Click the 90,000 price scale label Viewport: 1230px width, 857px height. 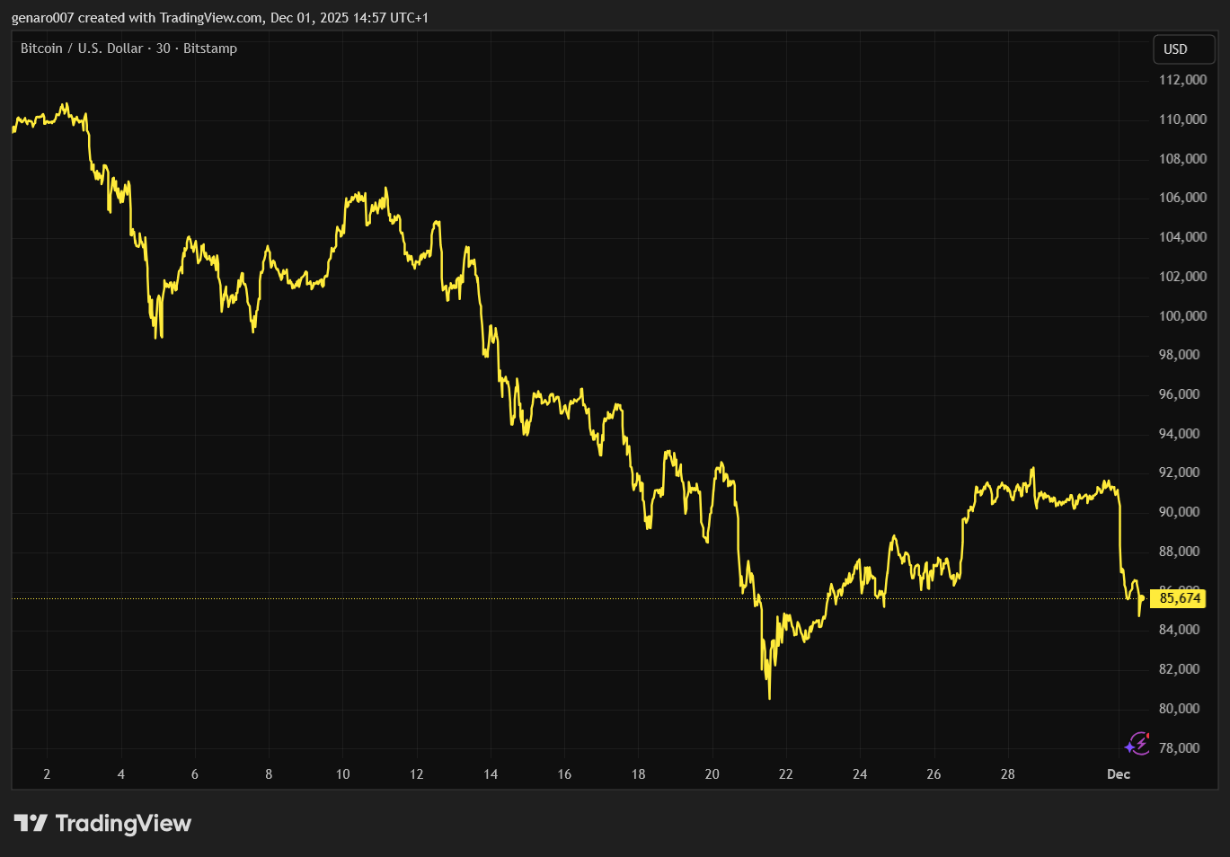(1179, 512)
